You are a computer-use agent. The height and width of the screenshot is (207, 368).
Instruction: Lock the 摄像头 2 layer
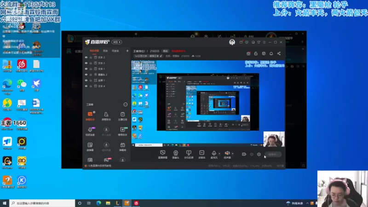pyautogui.click(x=91, y=75)
